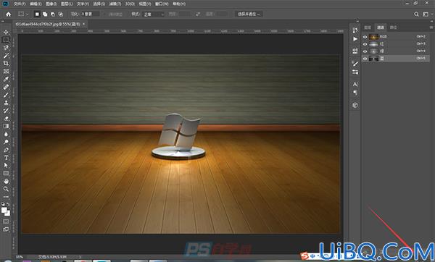Click the foreground color swatch
Viewport: 435px width, 262px height.
pos(4,211)
